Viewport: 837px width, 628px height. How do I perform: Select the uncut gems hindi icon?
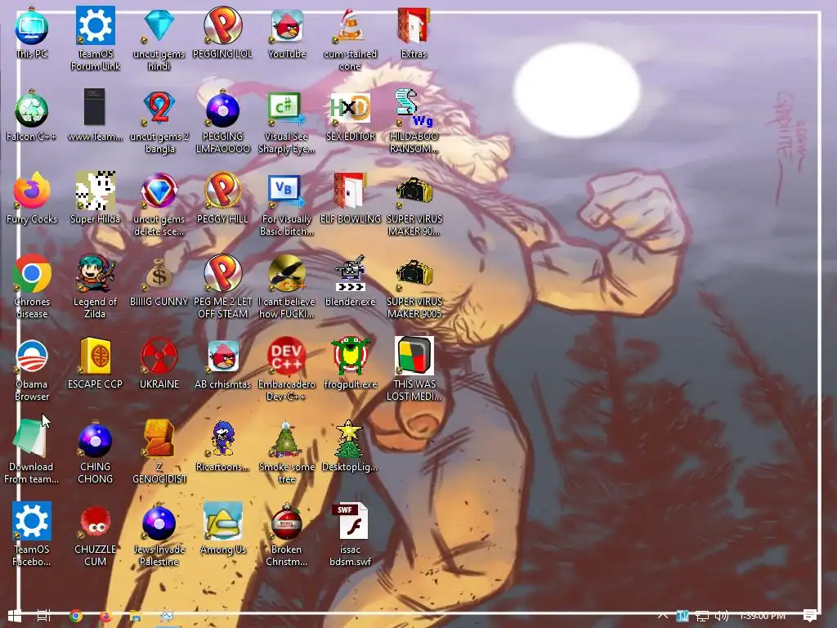159,38
